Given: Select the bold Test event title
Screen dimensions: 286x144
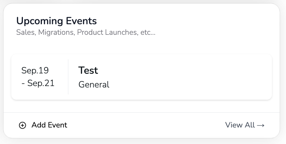Looking at the screenshot, I should [88, 71].
